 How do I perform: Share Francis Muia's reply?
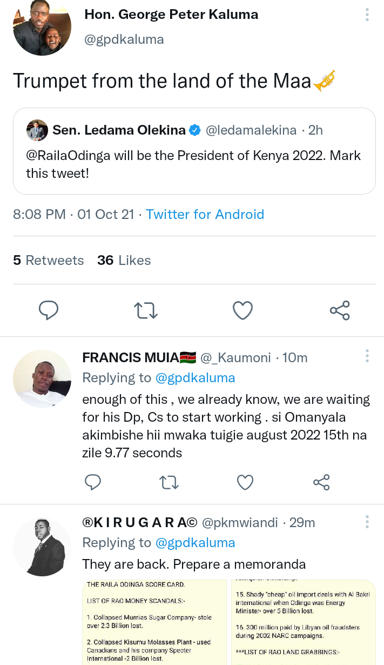pos(321,482)
